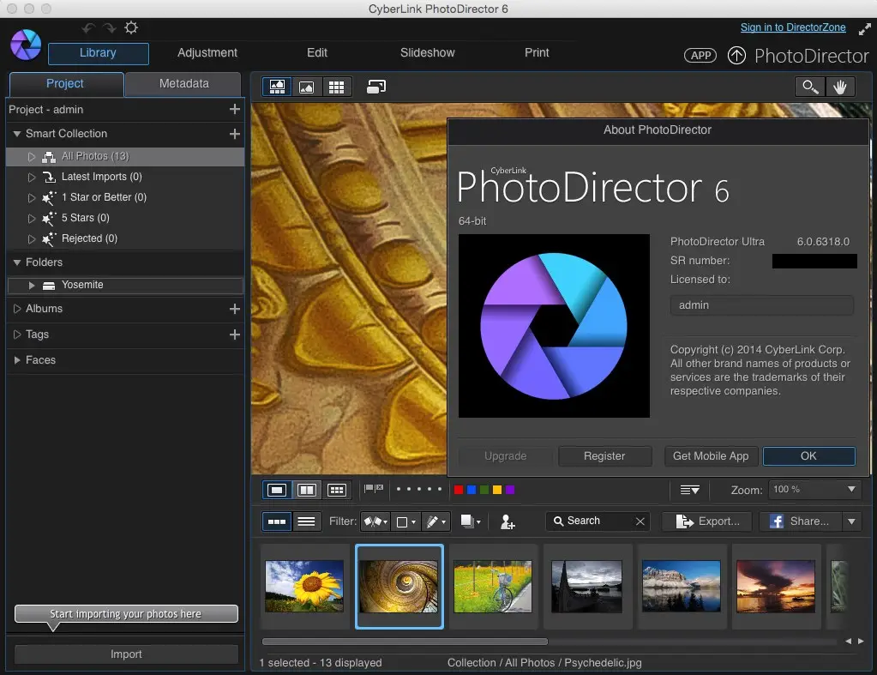The image size is (877, 675).
Task: Select the hand pan tool
Action: [x=839, y=87]
